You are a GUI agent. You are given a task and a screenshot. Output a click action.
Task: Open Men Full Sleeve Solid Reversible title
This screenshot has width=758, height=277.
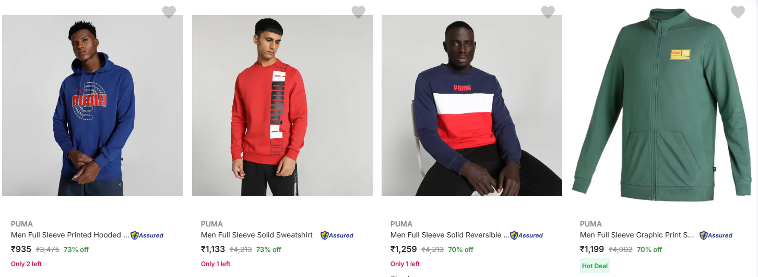449,235
